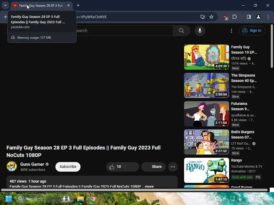
Task: Click the main video title heading
Action: [x=83, y=151]
